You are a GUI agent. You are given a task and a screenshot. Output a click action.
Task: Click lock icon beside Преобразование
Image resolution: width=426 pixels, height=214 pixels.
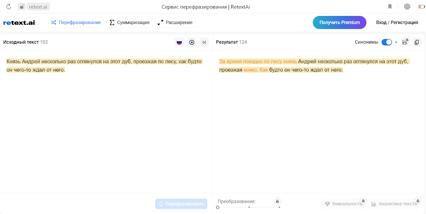tap(277, 201)
